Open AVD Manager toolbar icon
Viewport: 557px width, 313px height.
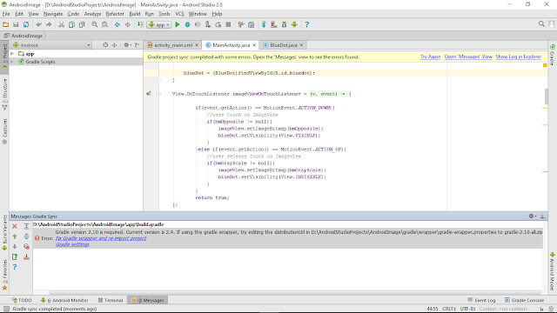[x=274, y=24]
